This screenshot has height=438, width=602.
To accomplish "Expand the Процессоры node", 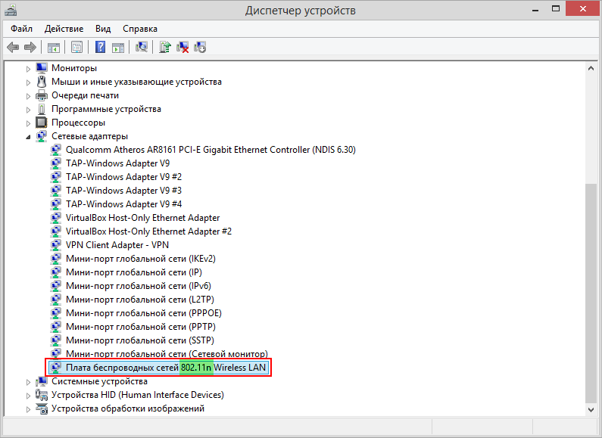I will click(x=28, y=123).
